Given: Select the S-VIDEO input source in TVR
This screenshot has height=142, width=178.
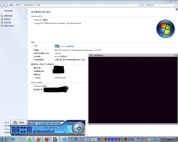Looking at the screenshot, I should 16,130.
